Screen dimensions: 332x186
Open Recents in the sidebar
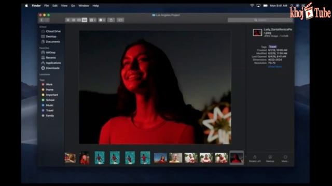pos(48,57)
